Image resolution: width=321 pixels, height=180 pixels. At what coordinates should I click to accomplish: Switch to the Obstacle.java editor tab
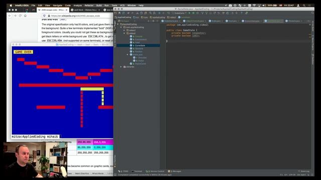(x=294, y=21)
